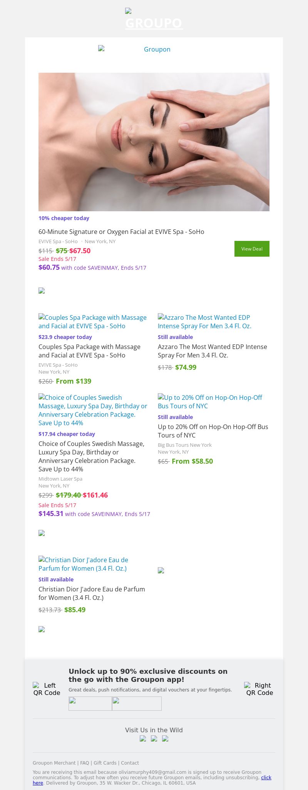Open the FAQ footer link
The width and height of the screenshot is (308, 790).
tap(84, 763)
